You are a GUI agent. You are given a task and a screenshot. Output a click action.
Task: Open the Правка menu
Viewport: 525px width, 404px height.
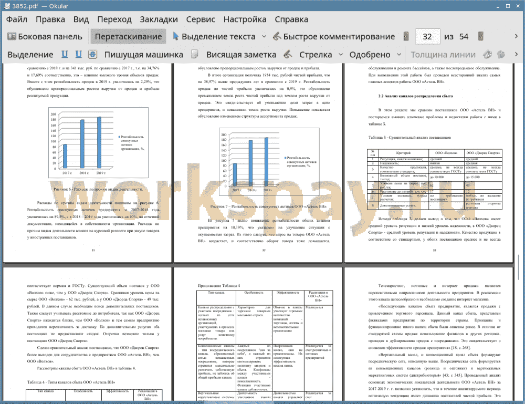coord(50,19)
